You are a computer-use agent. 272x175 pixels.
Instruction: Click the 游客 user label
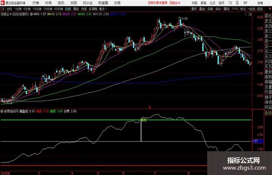(x=260, y=3)
